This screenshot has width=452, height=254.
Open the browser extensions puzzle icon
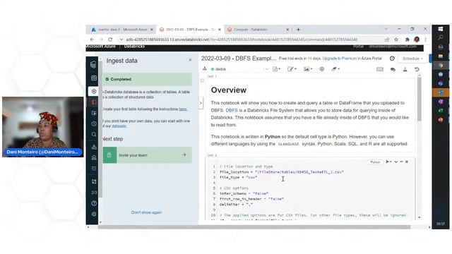407,40
